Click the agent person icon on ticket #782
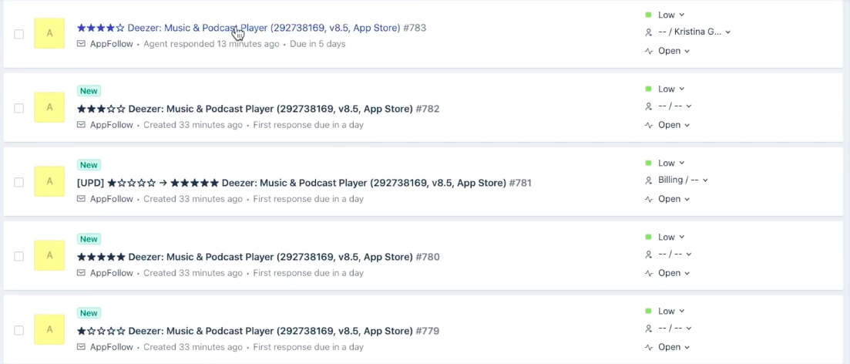Image resolution: width=850 pixels, height=364 pixels. (x=648, y=106)
